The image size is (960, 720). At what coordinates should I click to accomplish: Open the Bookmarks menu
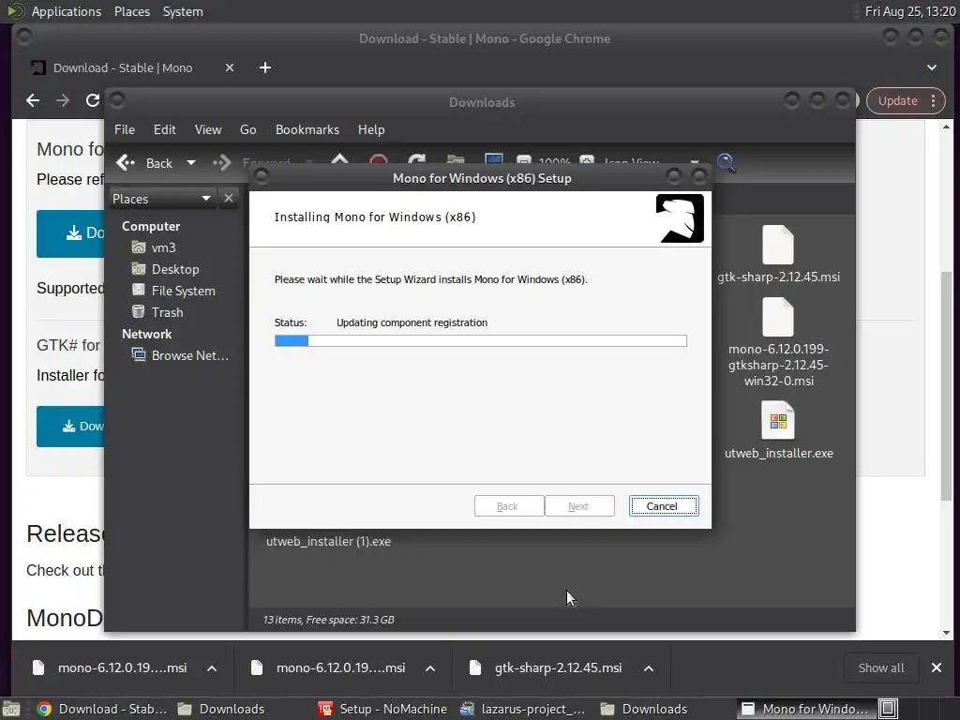[307, 129]
